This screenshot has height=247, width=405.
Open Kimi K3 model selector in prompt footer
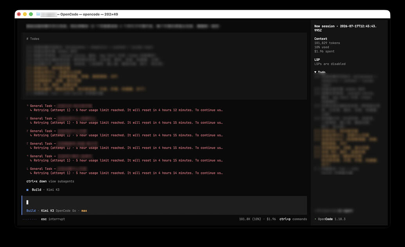47,211
